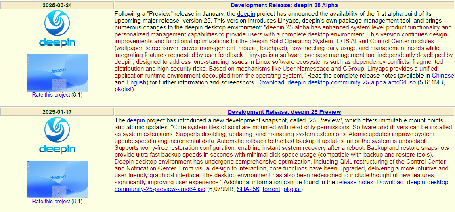The height and width of the screenshot is (212, 455).
Task: Click the deepin logo in the Alpha entry
Action: [57, 29]
